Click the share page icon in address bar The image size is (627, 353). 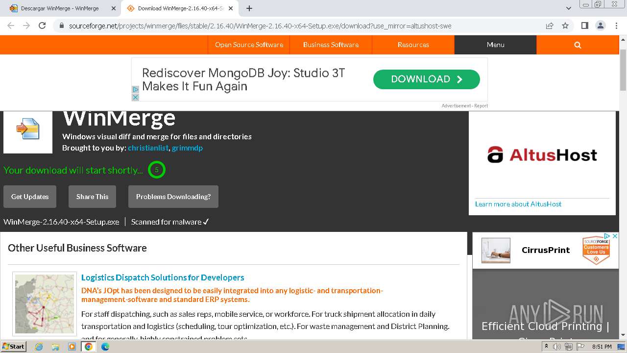point(550,25)
